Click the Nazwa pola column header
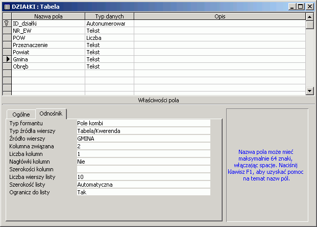This screenshot has height=227, width=317. coord(48,16)
